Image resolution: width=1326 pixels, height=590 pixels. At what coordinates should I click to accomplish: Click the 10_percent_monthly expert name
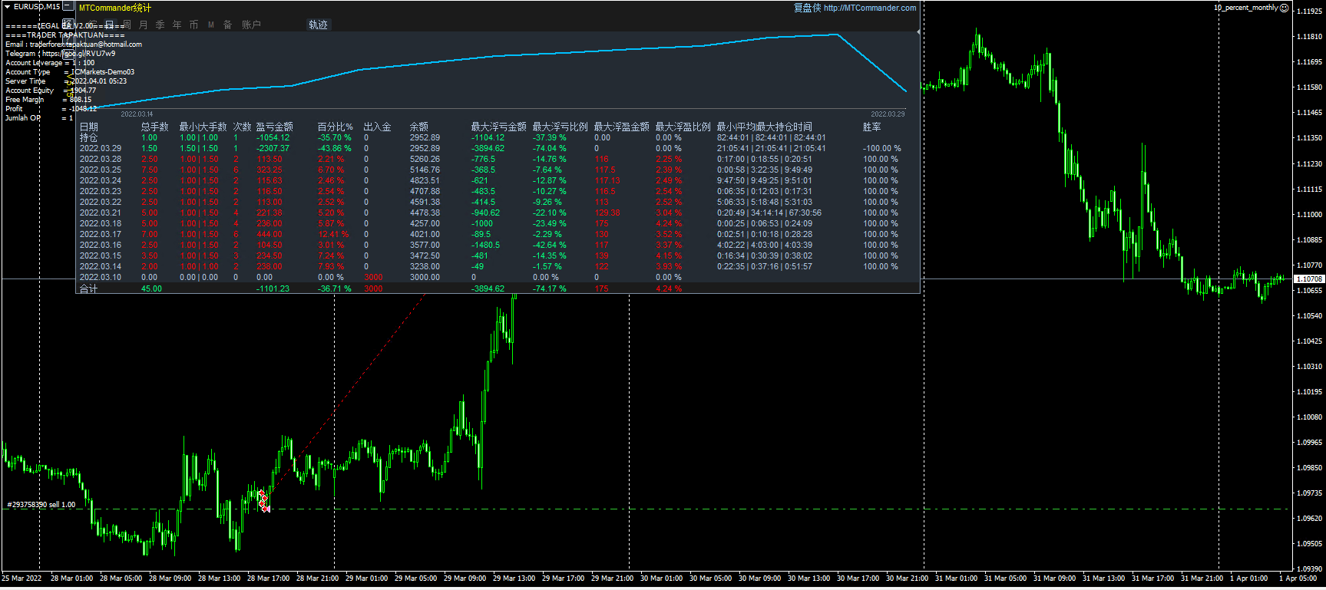(x=1245, y=8)
